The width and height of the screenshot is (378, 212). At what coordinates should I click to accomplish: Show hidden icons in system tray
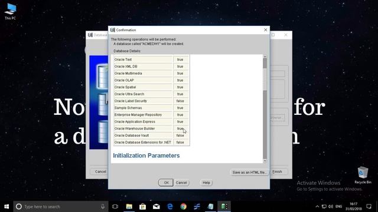[317, 207]
